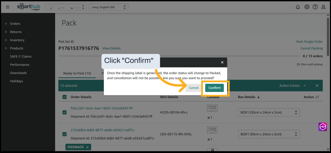Click the purple floating widget icon
Viewport: 331px width, 153px height.
[323, 127]
